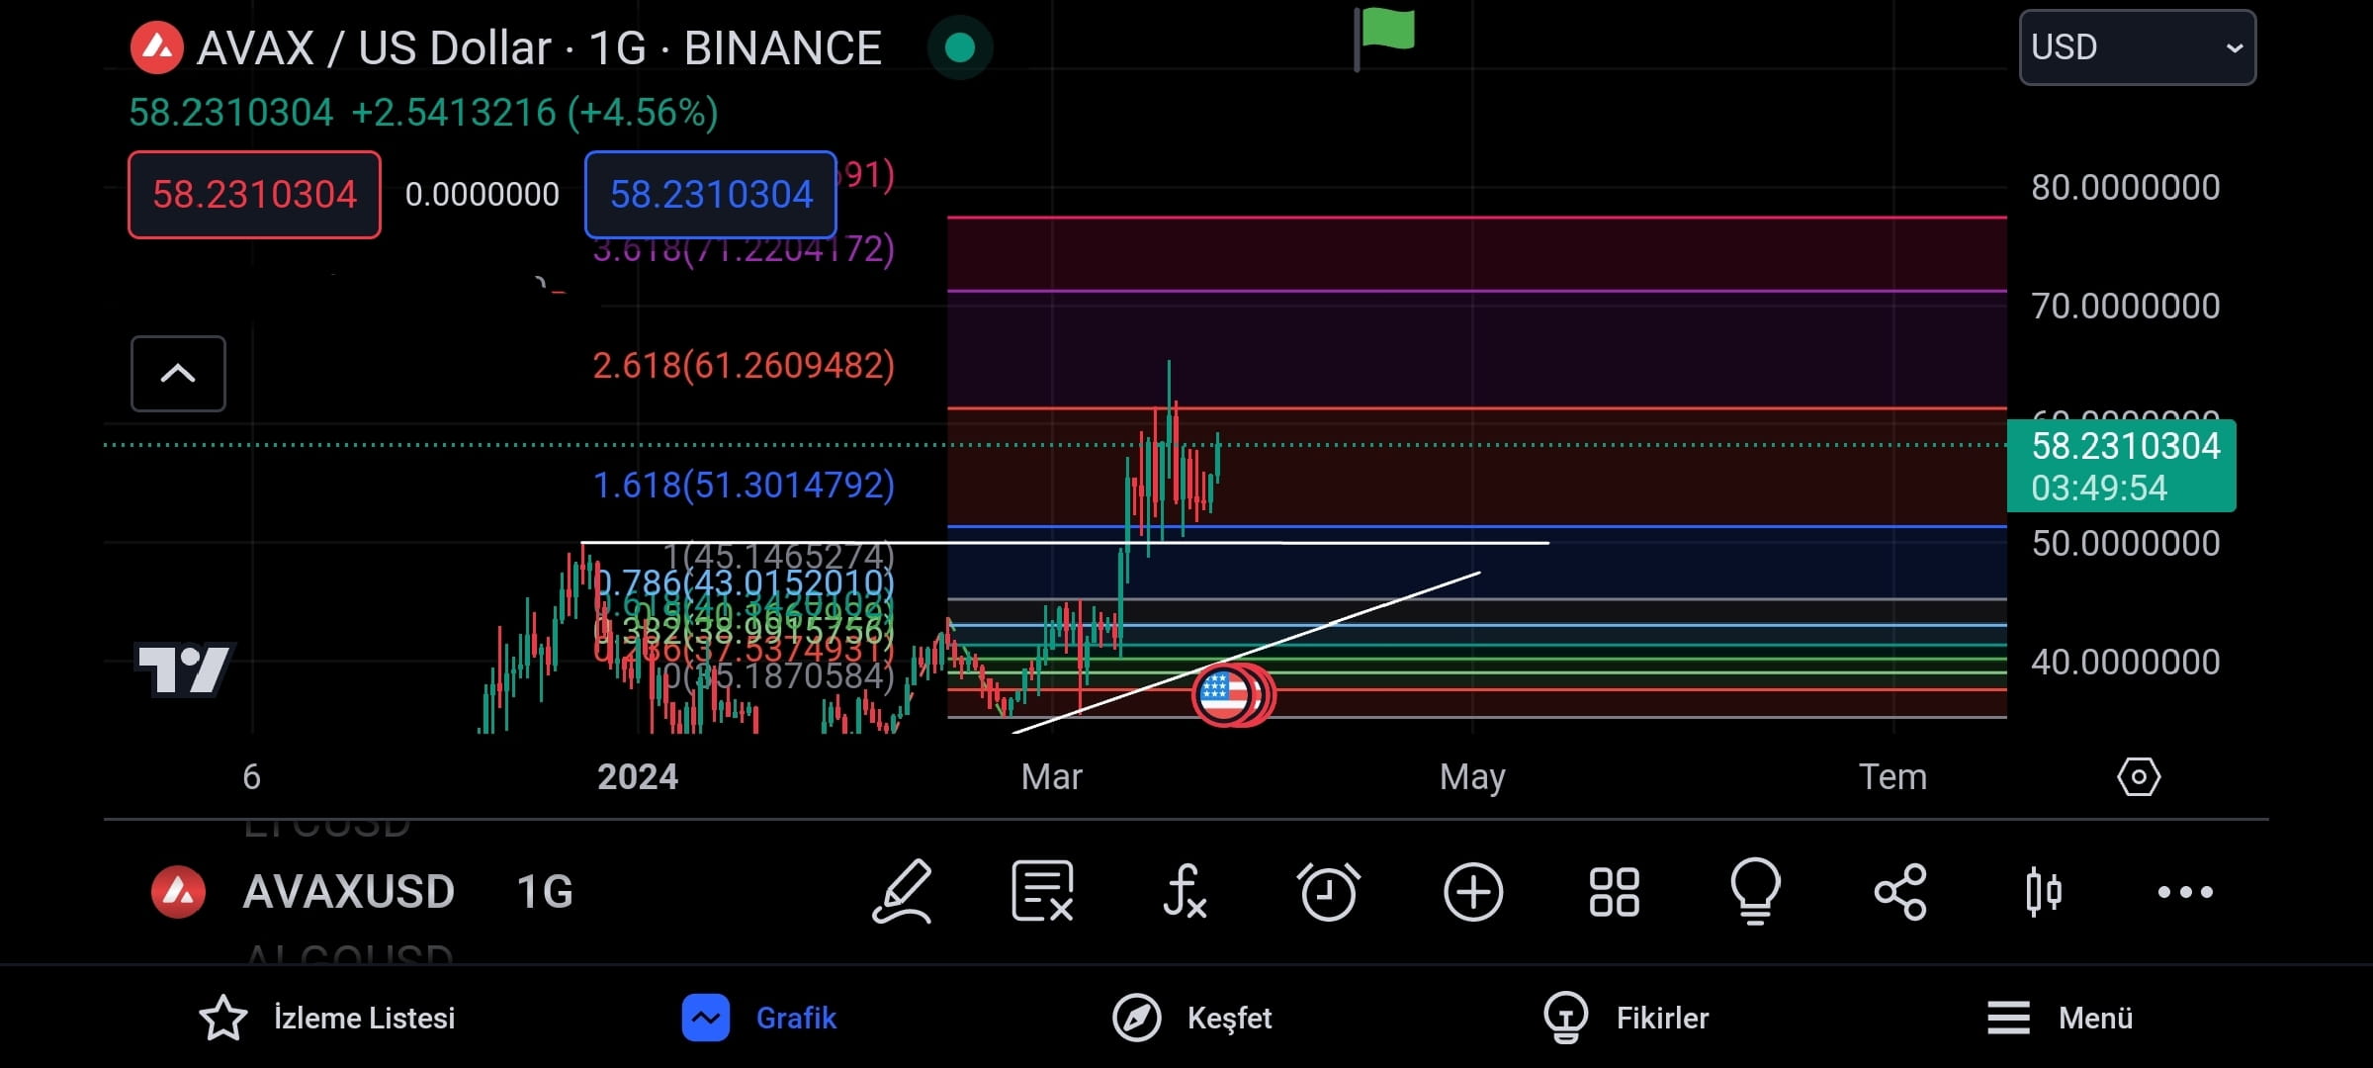Go to İzleme Listesi
The height and width of the screenshot is (1068, 2373).
(x=326, y=1018)
